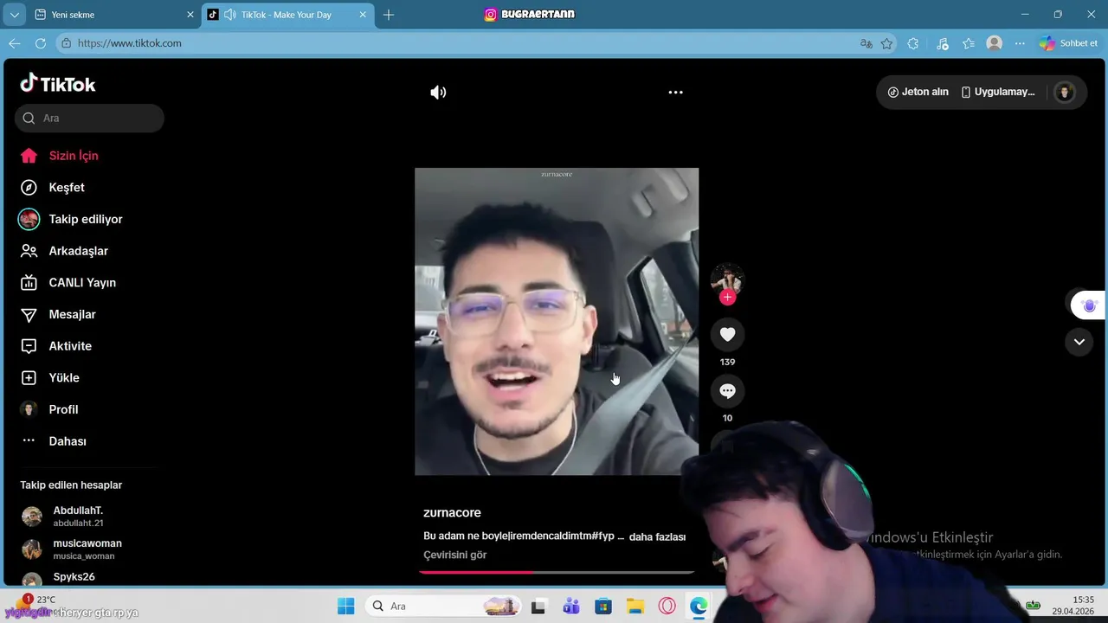The height and width of the screenshot is (623, 1108).
Task: Select the TikTok - Make Your Day tab
Action: tap(286, 15)
